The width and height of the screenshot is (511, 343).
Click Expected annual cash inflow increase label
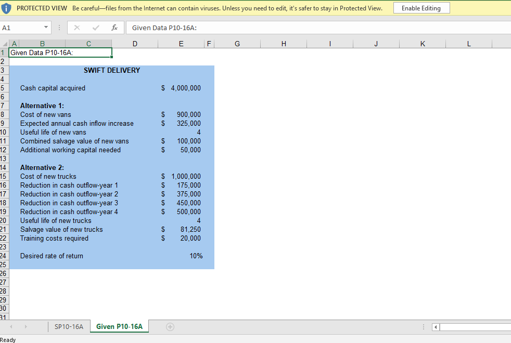click(x=77, y=123)
